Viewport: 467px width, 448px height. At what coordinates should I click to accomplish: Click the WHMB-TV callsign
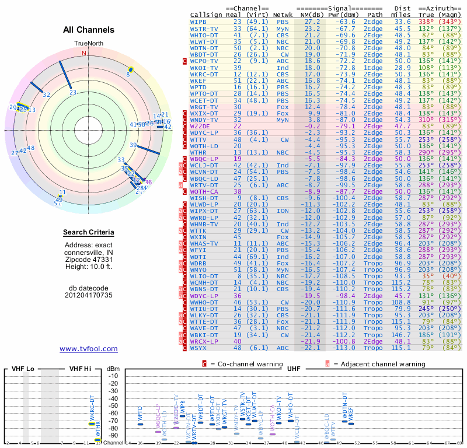click(x=204, y=224)
